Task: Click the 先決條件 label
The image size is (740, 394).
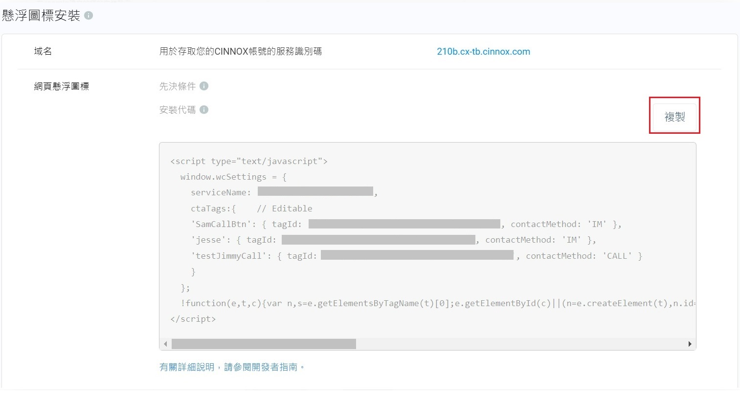Action: tap(178, 86)
